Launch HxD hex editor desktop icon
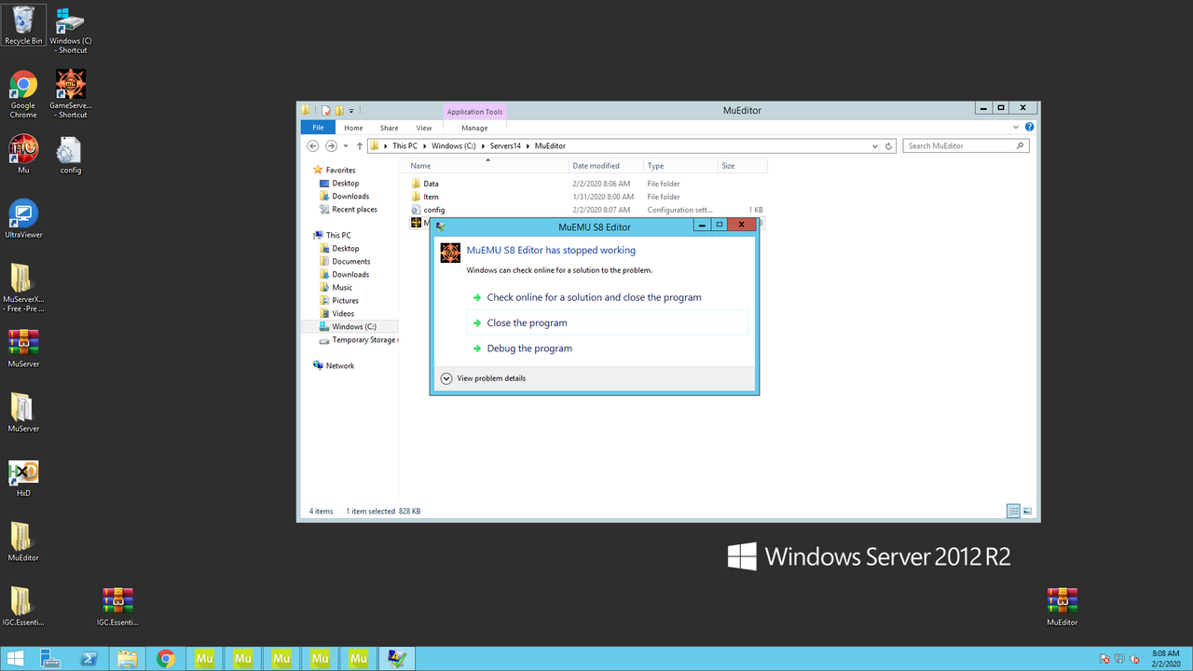 pyautogui.click(x=23, y=477)
